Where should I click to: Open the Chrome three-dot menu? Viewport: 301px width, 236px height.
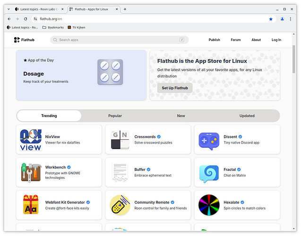pos(291,19)
